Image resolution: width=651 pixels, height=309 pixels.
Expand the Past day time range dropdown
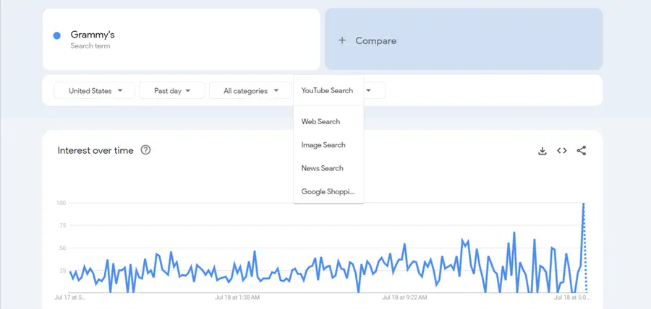coord(172,91)
